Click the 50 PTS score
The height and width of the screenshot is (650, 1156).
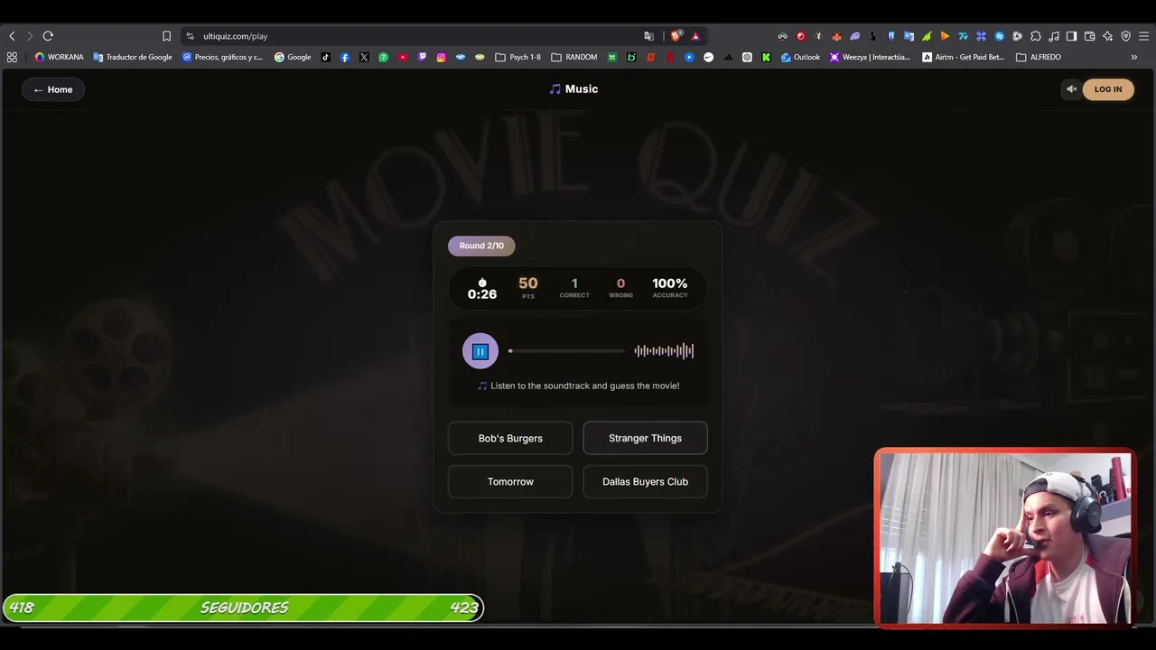(x=528, y=288)
